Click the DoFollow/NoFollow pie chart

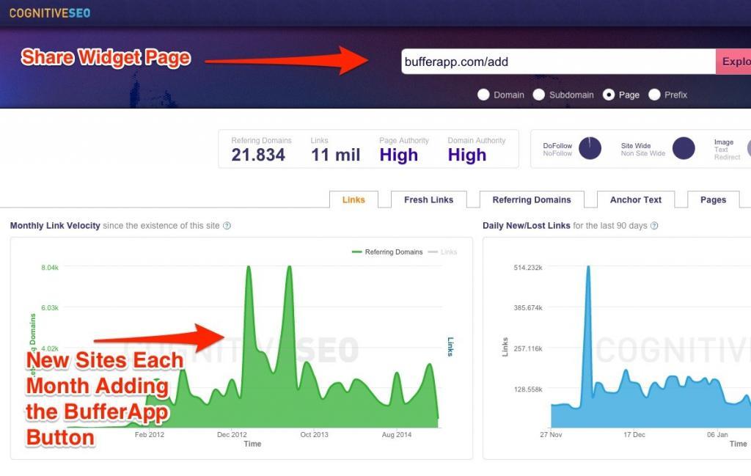pos(590,148)
